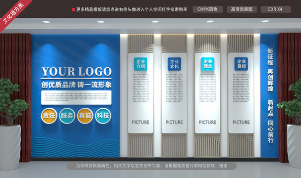Viewport: 301px width, 178px height.
Task: Click the text block under 企业介绍
Action: click(141, 88)
